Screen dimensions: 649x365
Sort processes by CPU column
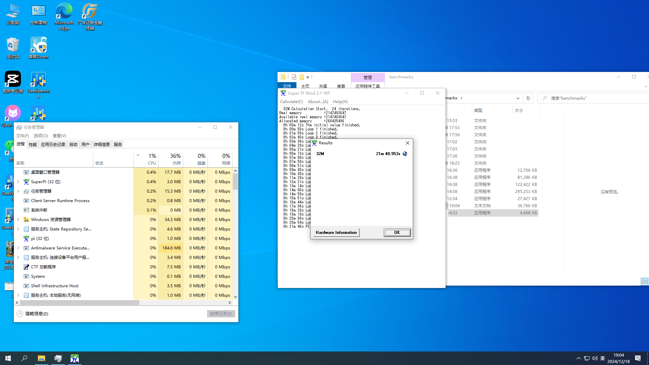point(146,159)
